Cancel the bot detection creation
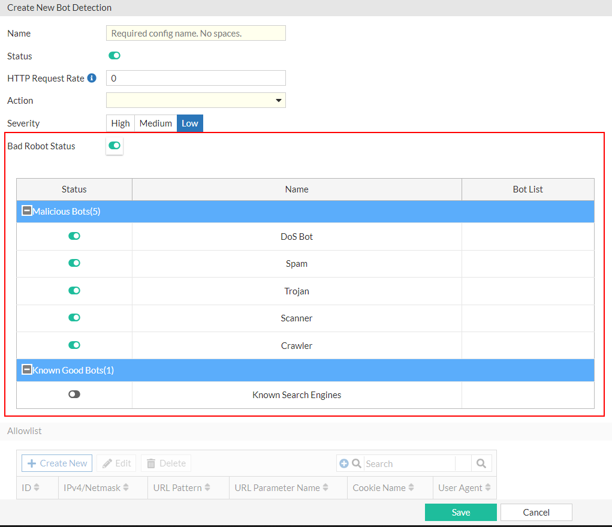612x527 pixels. click(x=535, y=512)
